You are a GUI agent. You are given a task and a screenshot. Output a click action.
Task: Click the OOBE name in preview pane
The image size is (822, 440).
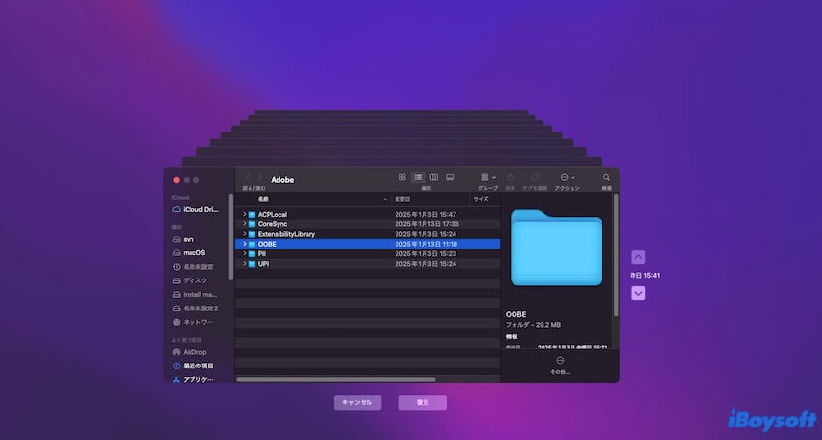pos(515,314)
